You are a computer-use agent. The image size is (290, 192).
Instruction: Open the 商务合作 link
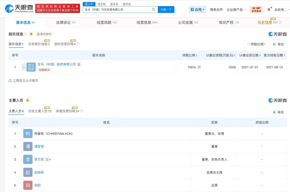point(216,10)
